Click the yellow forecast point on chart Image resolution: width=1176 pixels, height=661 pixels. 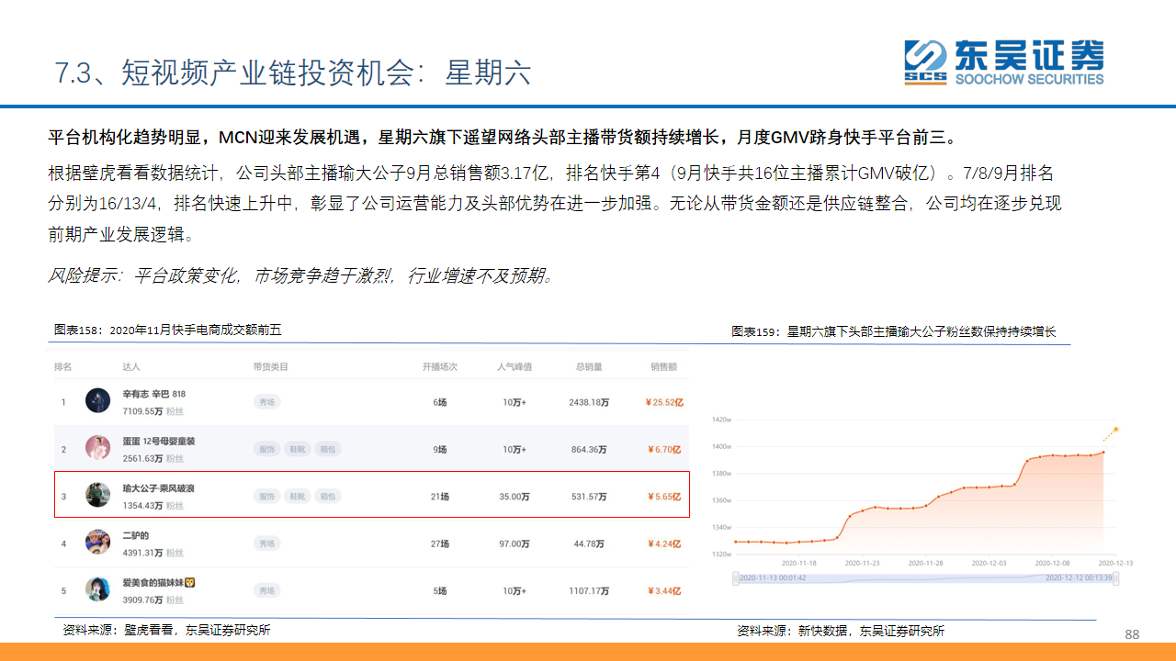[x=1115, y=429]
